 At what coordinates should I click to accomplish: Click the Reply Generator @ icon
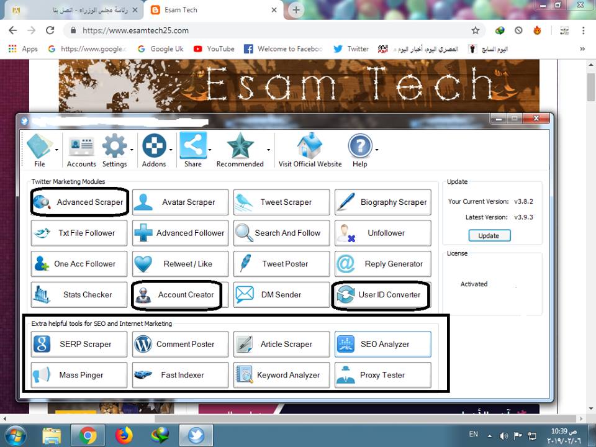click(x=346, y=264)
